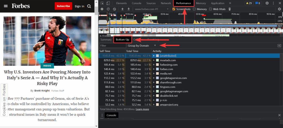Click the Sign In link

point(79,6)
